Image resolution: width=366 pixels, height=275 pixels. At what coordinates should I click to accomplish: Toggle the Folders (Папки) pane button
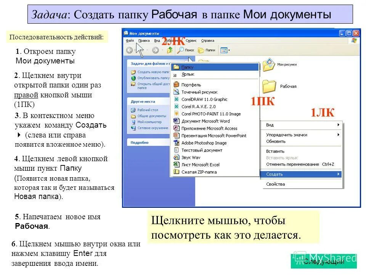(x=207, y=50)
